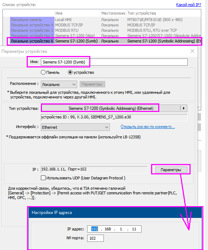
Task: Select the MODBUS RTU device row
Action: point(102,30)
